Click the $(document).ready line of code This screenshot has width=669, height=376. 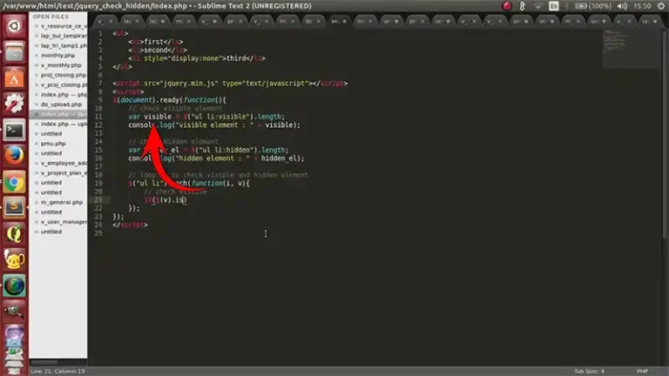tap(169, 100)
